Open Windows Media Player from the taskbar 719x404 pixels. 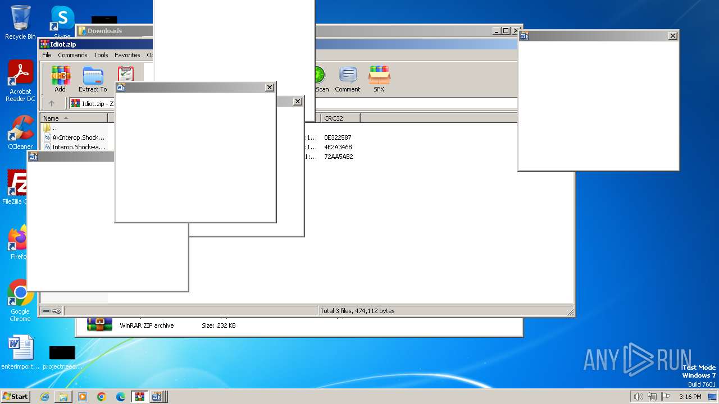tap(83, 397)
